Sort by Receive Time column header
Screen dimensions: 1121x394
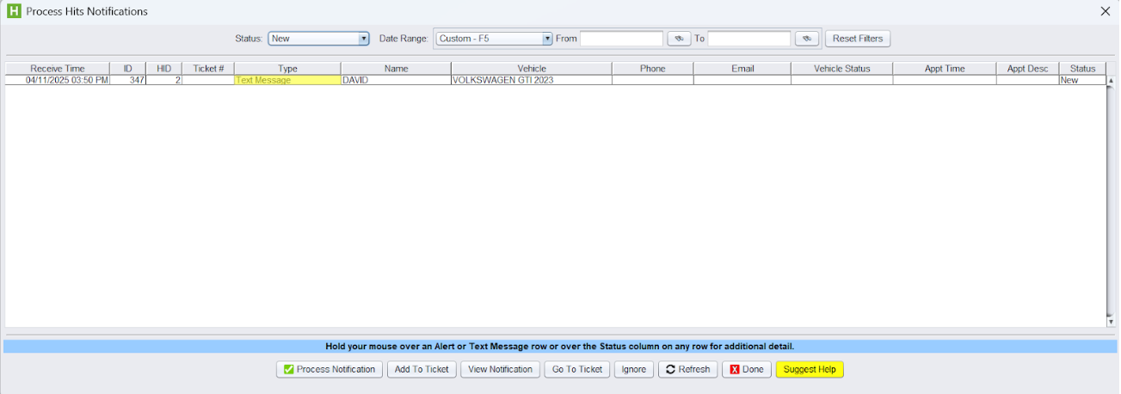point(58,69)
